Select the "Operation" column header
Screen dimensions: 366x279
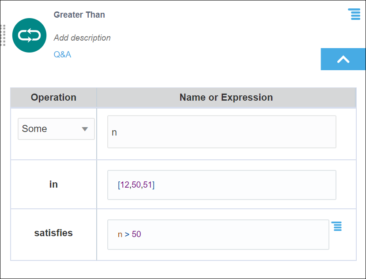point(53,98)
